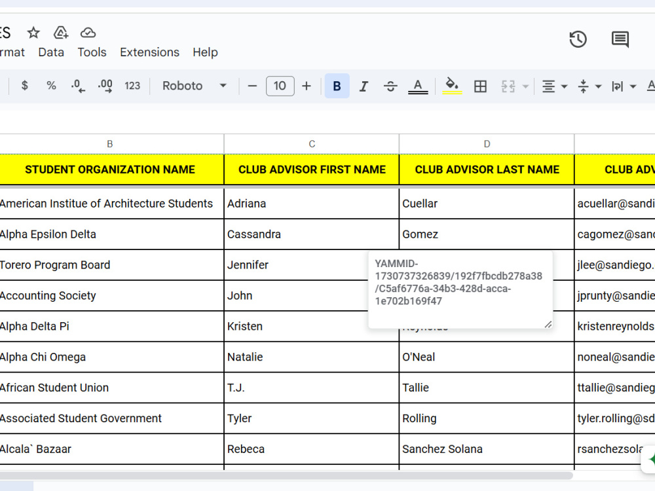Screen dimensions: 655x491
Task: Open the Data menu
Action: pos(51,52)
